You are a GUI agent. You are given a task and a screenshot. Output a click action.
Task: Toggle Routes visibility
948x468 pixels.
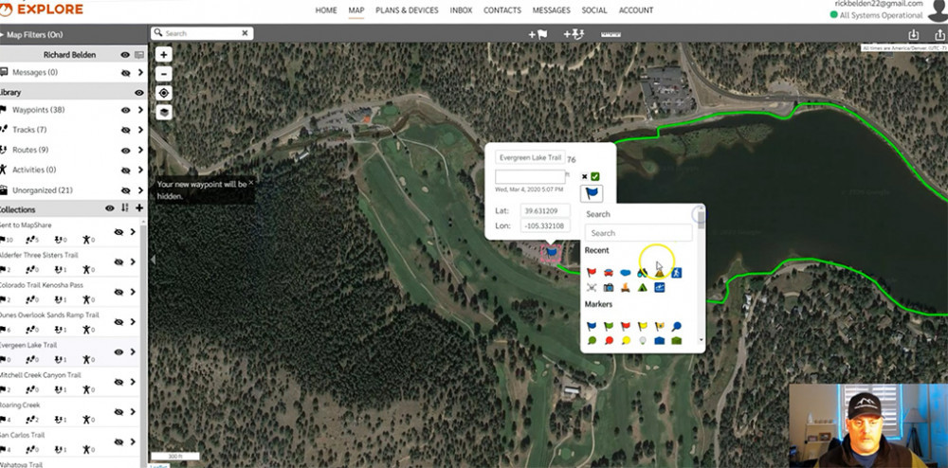point(126,150)
